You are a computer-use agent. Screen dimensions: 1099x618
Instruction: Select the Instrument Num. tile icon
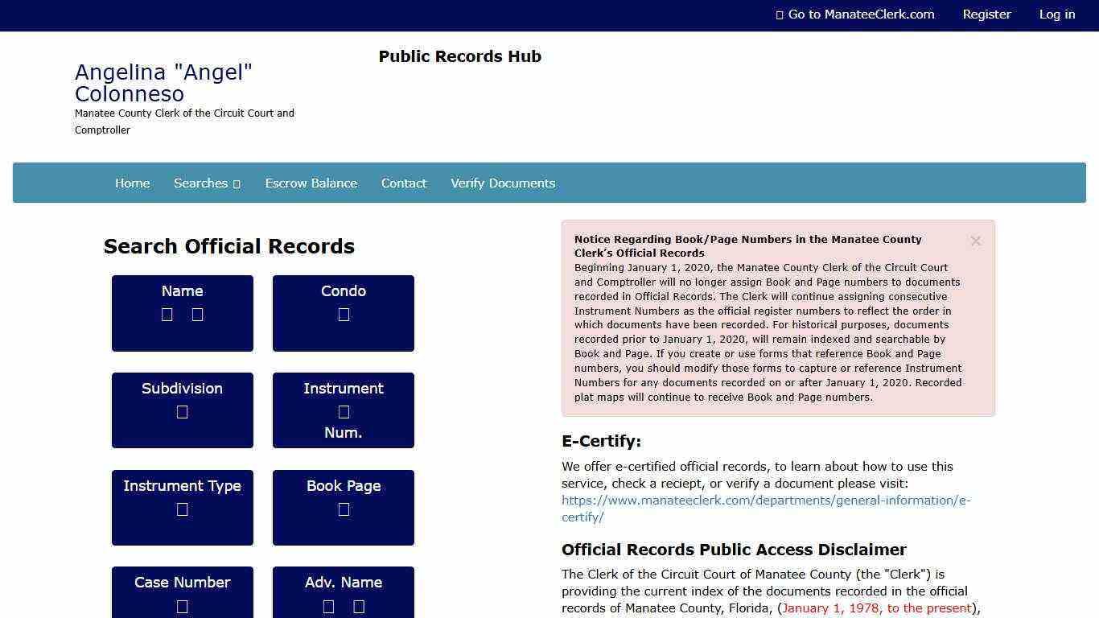[x=344, y=410]
